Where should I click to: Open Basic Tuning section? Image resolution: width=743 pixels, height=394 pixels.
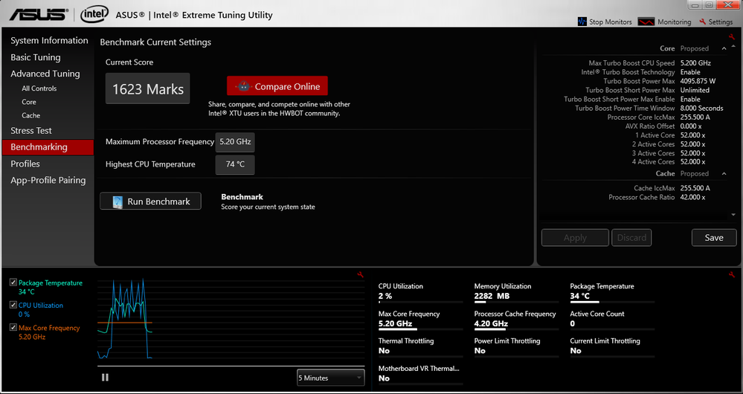tap(36, 57)
